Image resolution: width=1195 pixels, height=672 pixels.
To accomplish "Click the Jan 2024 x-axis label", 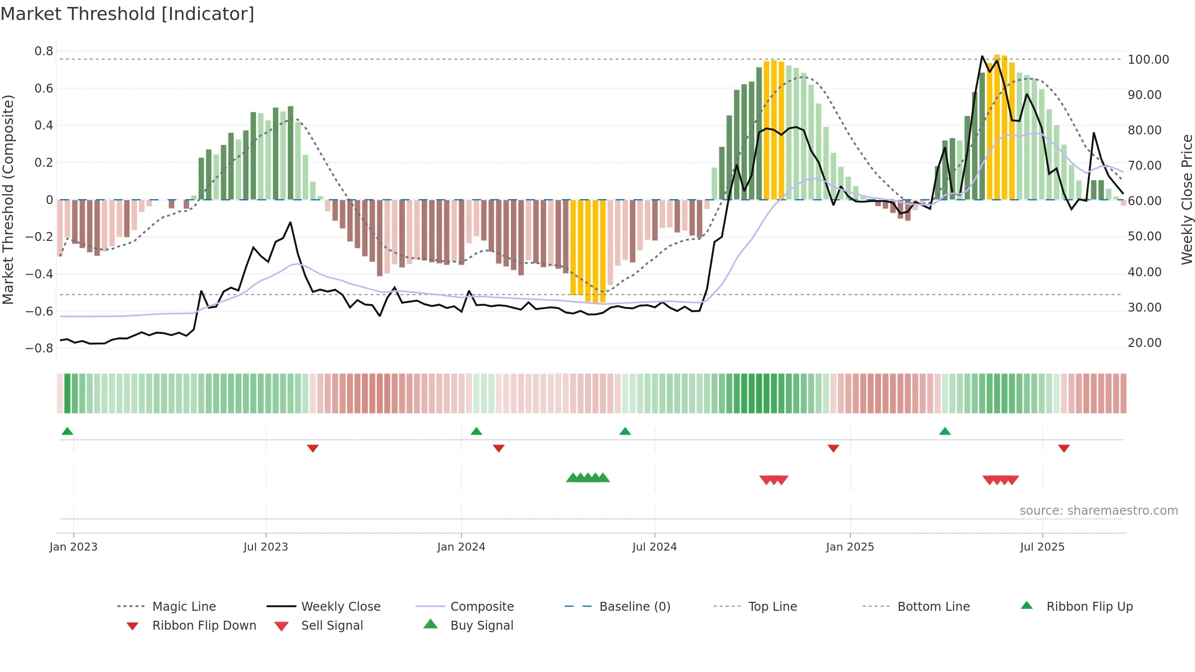I will point(462,547).
